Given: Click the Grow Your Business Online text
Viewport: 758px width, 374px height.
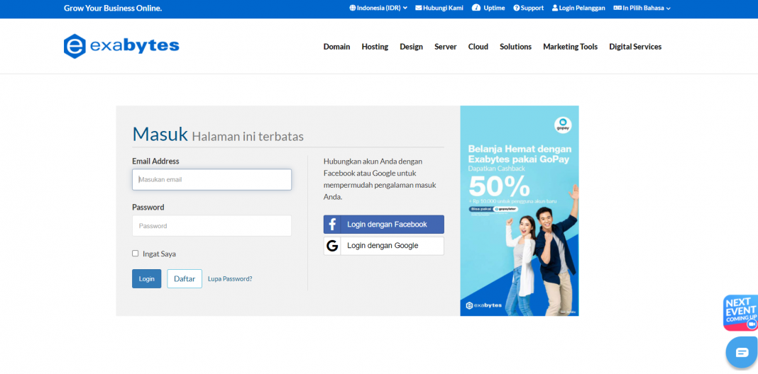Looking at the screenshot, I should (113, 8).
